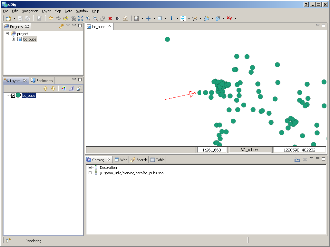Screen dimensions: 330x247
Task: Select the Info tool icon
Action: (171, 19)
